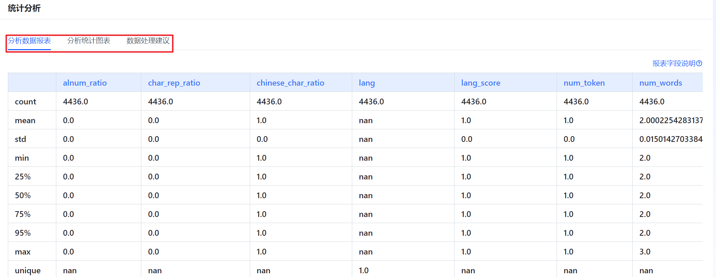This screenshot has height=277, width=716.
Task: Click the num_words std value 0.0150142703384
Action: [x=671, y=139]
